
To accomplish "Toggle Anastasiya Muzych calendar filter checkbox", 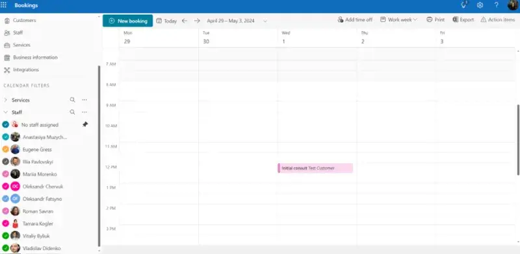I will (x=5, y=137).
